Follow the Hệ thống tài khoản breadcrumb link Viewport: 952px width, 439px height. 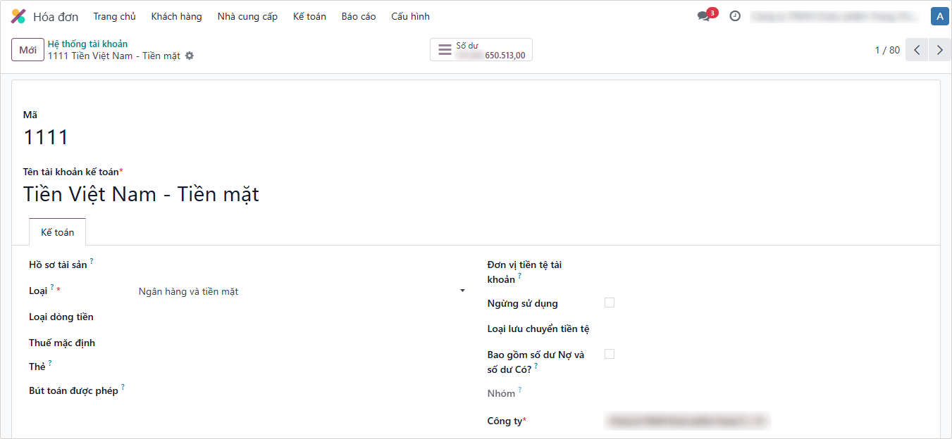pyautogui.click(x=87, y=44)
